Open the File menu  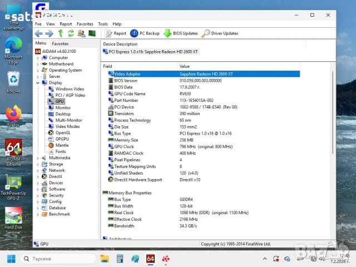pyautogui.click(x=38, y=24)
